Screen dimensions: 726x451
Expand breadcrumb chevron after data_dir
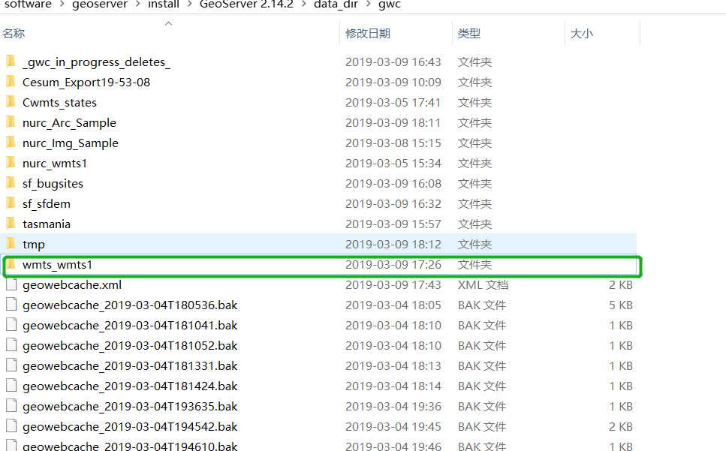[x=369, y=5]
